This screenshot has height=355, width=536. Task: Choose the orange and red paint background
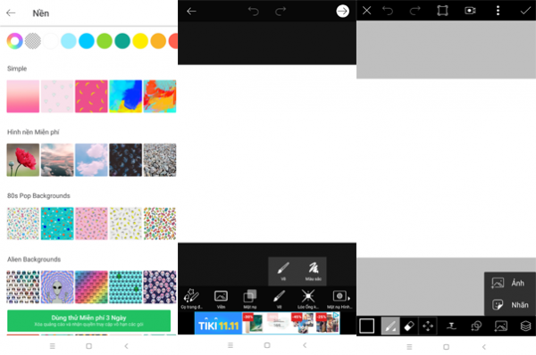click(x=160, y=96)
